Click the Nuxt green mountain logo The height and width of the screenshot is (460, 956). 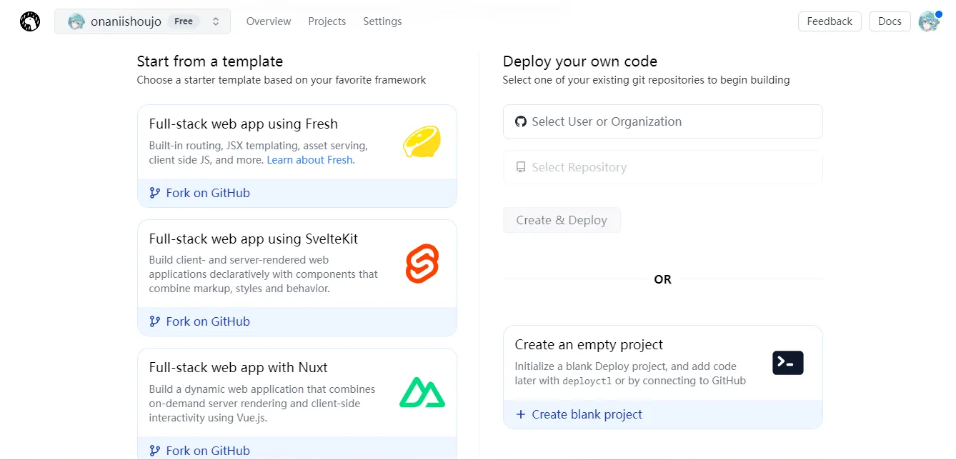click(422, 392)
